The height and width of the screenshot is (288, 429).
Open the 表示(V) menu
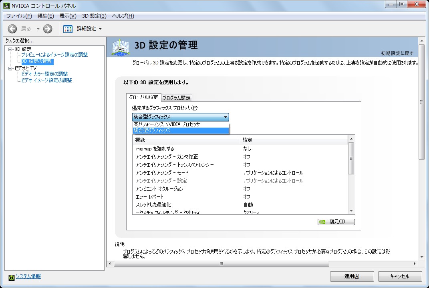tap(68, 16)
